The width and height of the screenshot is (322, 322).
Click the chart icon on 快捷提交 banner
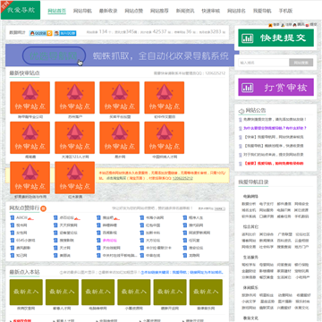(x=248, y=38)
